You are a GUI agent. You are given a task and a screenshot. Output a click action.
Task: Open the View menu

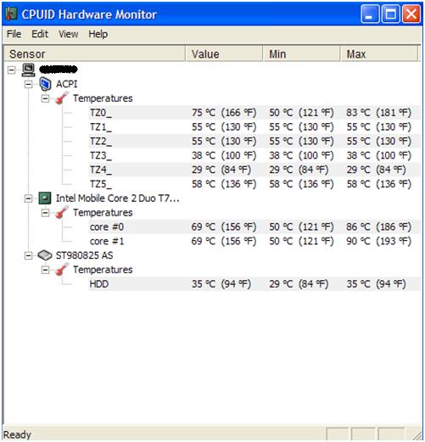point(69,34)
